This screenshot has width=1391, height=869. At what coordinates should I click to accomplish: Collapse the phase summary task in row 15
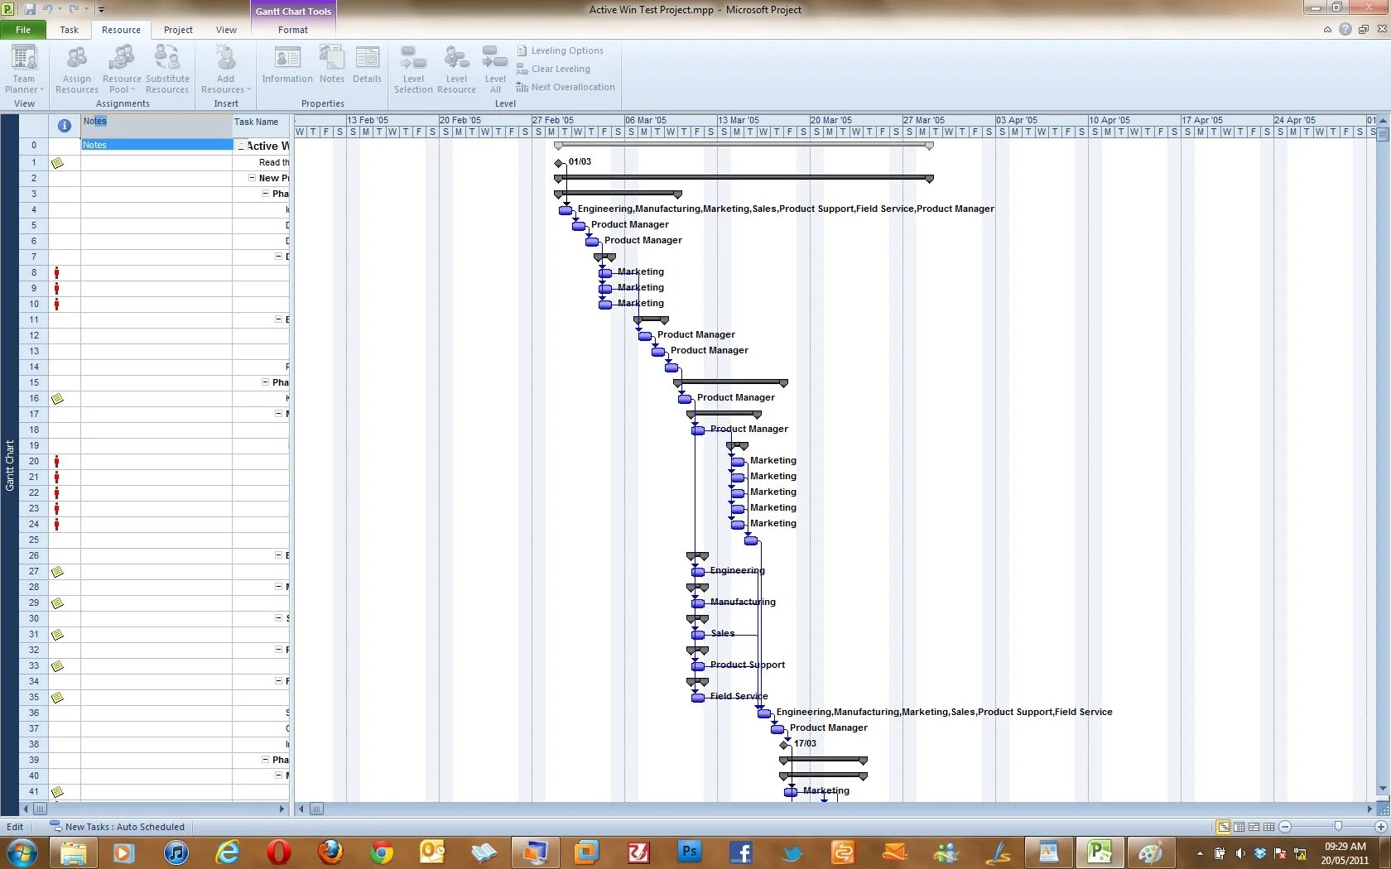coord(265,382)
